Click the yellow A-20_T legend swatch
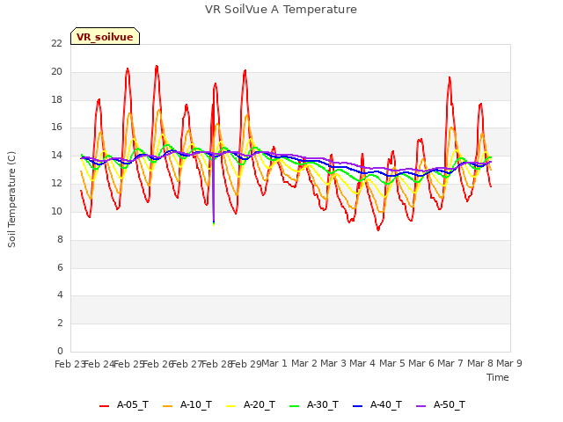The height and width of the screenshot is (422, 563). 230,406
